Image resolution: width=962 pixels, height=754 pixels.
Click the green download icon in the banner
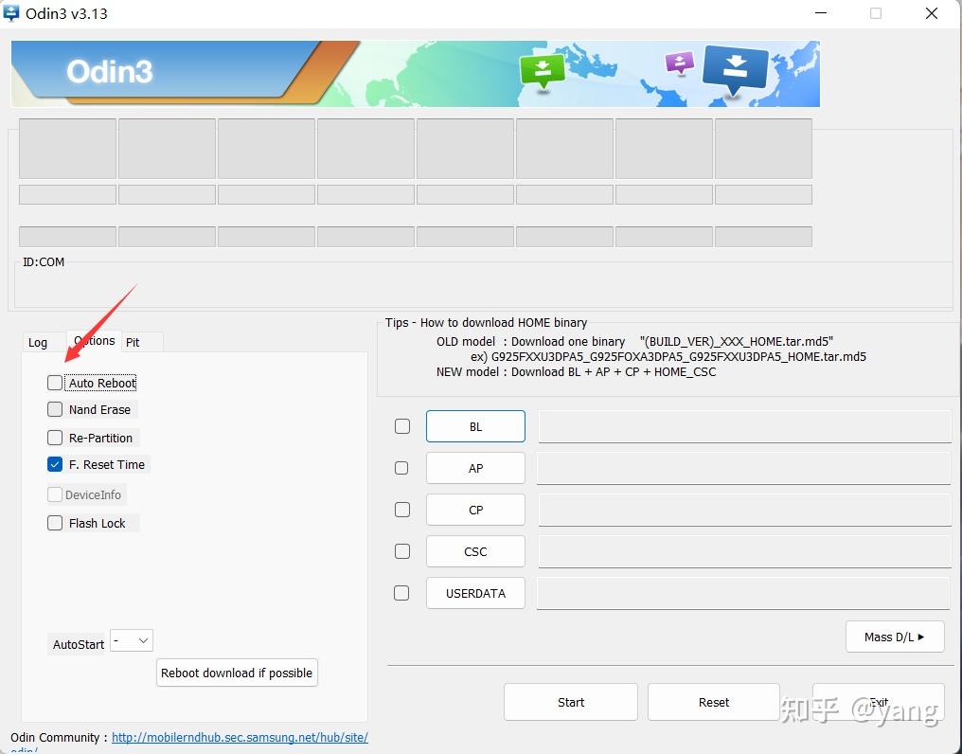click(543, 70)
